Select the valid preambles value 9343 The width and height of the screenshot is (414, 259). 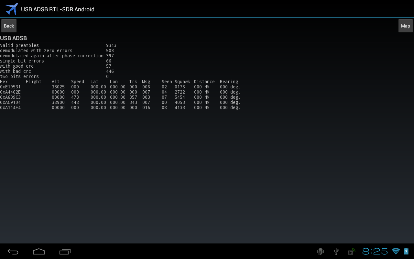(x=111, y=45)
